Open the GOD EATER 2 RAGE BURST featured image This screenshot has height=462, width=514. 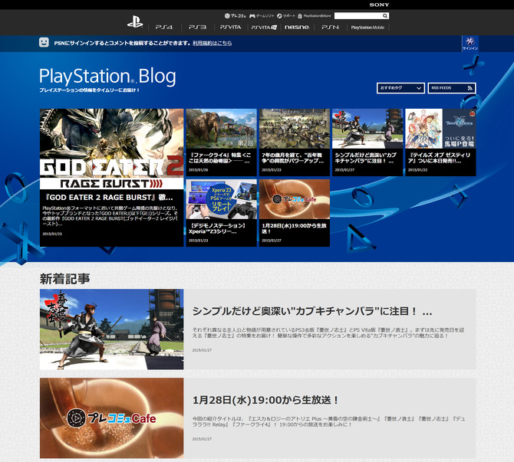click(111, 149)
